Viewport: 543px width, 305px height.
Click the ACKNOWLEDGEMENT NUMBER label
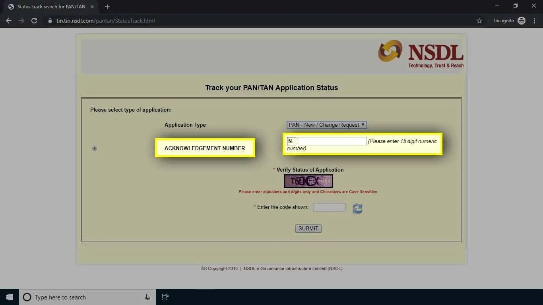pos(205,148)
